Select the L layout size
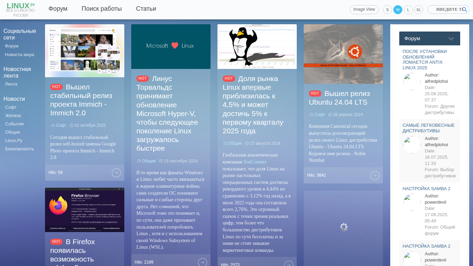The width and height of the screenshot is (473, 266). [x=408, y=10]
